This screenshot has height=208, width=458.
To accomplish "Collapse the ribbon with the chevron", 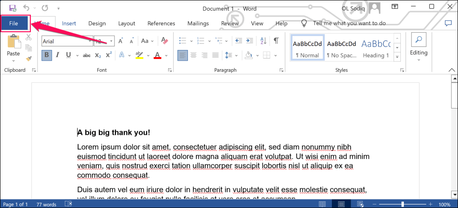I will pos(452,70).
